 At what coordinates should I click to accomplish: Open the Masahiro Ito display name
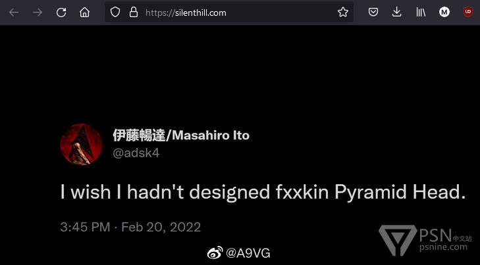click(x=180, y=135)
